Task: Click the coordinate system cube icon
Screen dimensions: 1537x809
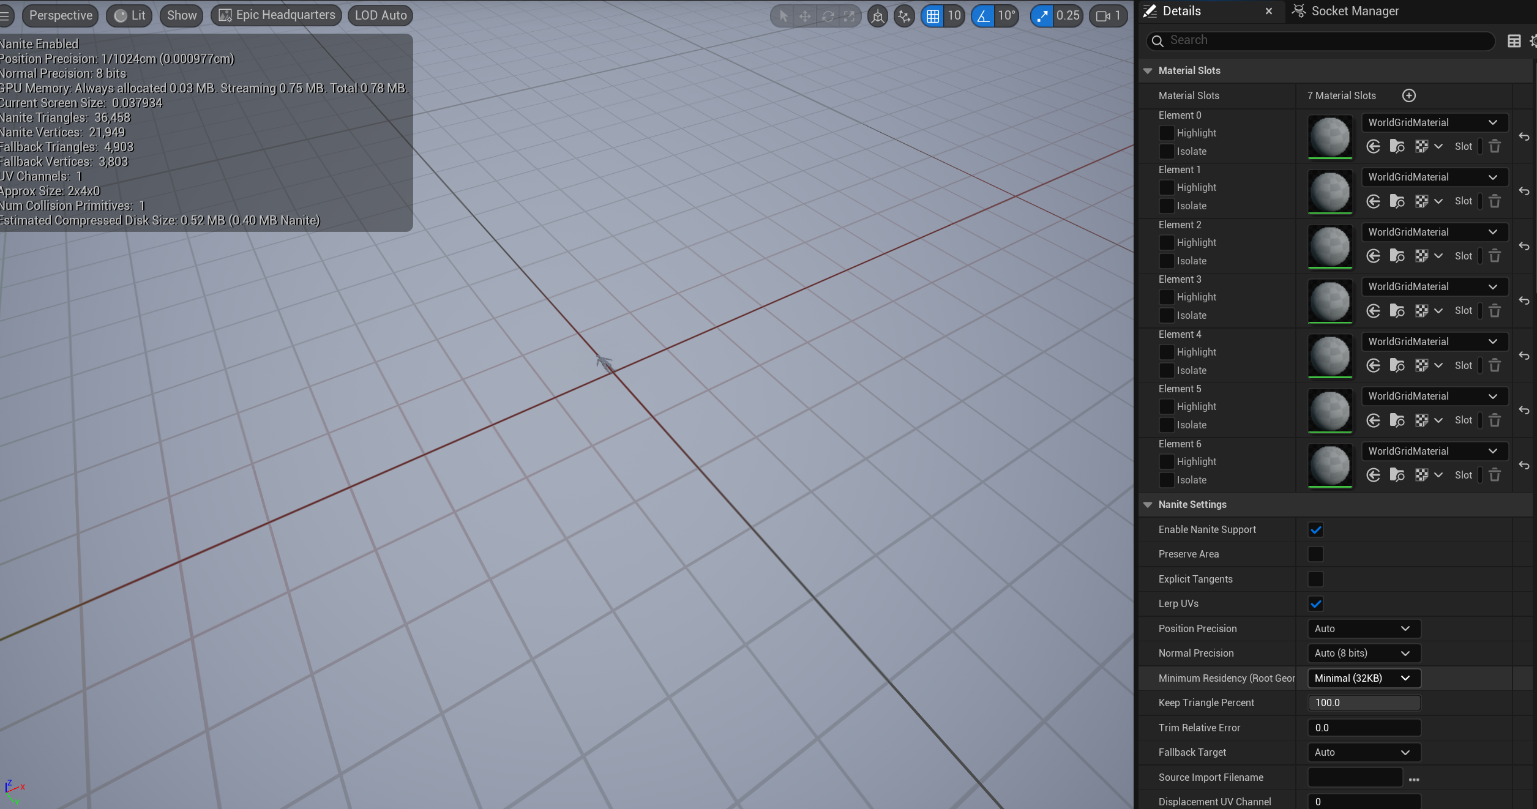Action: (x=878, y=16)
